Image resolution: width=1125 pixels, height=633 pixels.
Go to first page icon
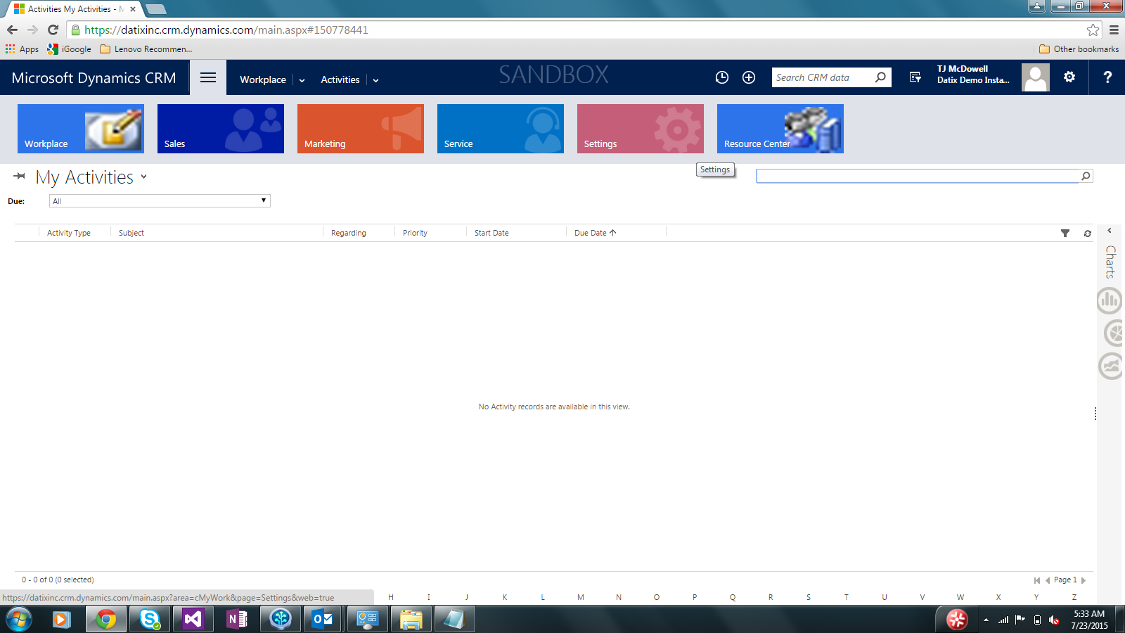[x=1036, y=580]
